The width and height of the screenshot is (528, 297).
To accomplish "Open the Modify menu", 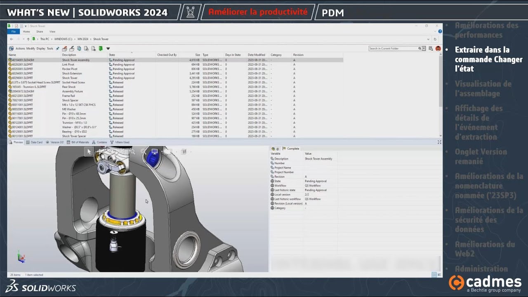I will point(31,49).
